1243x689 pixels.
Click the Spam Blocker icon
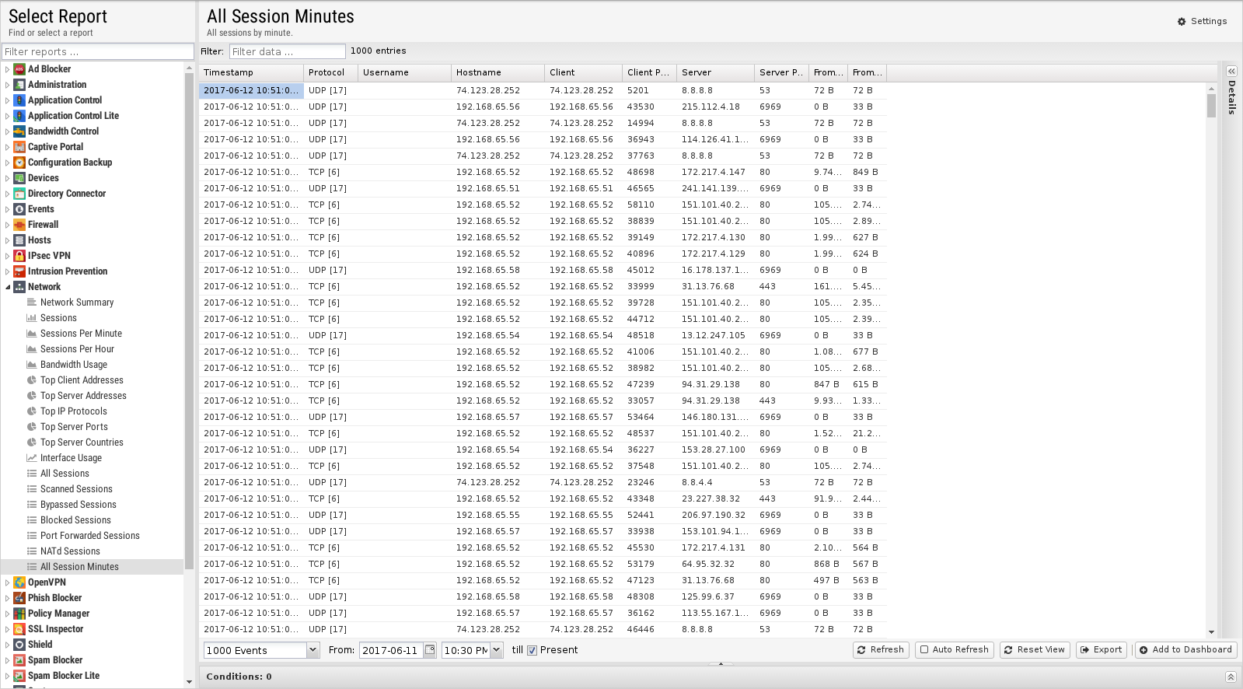pos(19,660)
